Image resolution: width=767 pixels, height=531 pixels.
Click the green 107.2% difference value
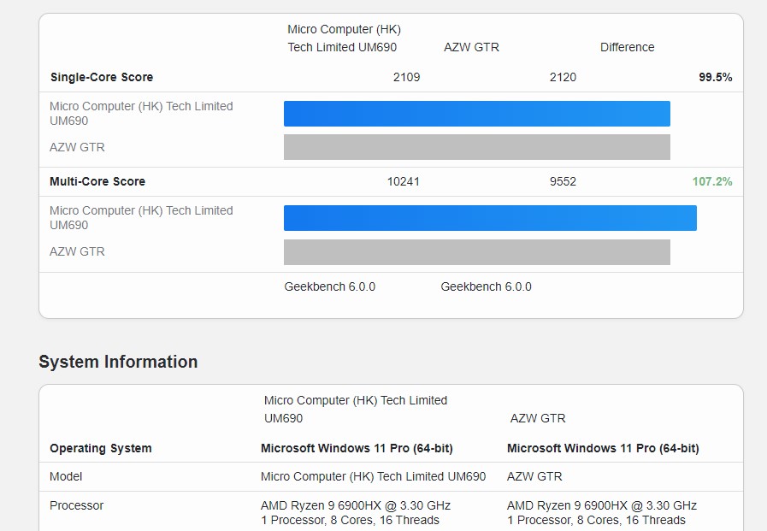(711, 181)
